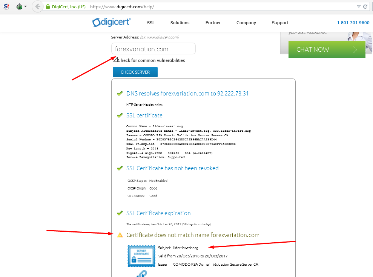
Task: Click Key Length - 2048 line
Action: click(x=142, y=148)
